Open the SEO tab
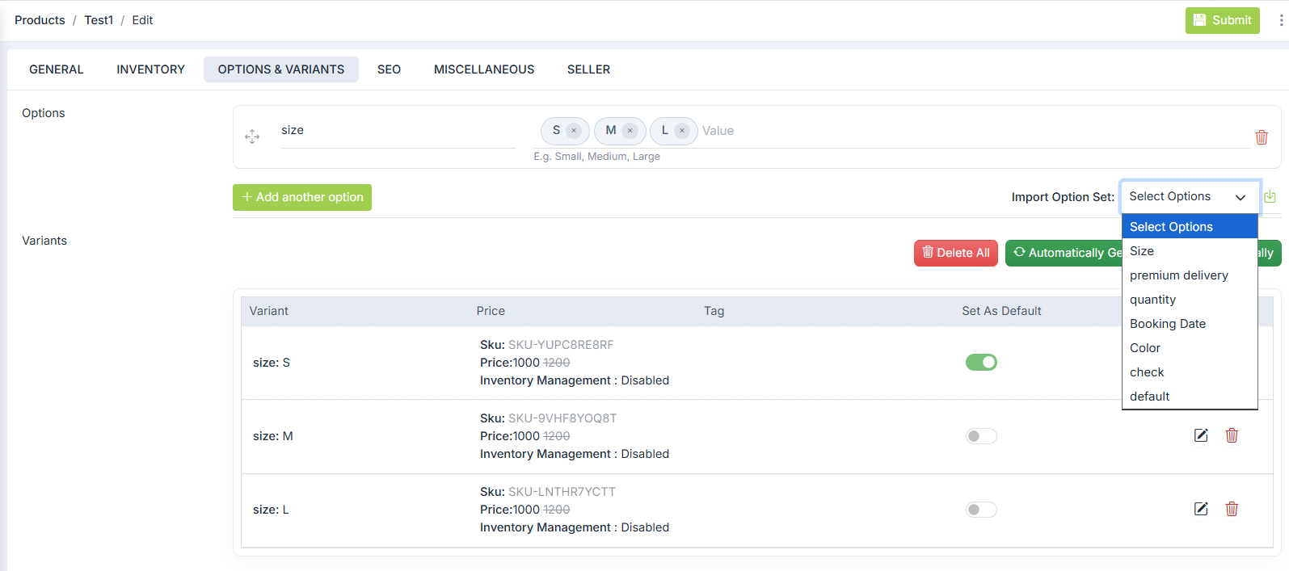The width and height of the screenshot is (1289, 571). (389, 69)
